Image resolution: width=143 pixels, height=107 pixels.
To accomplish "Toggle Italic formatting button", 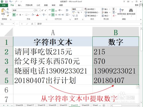I will pos(17,15).
